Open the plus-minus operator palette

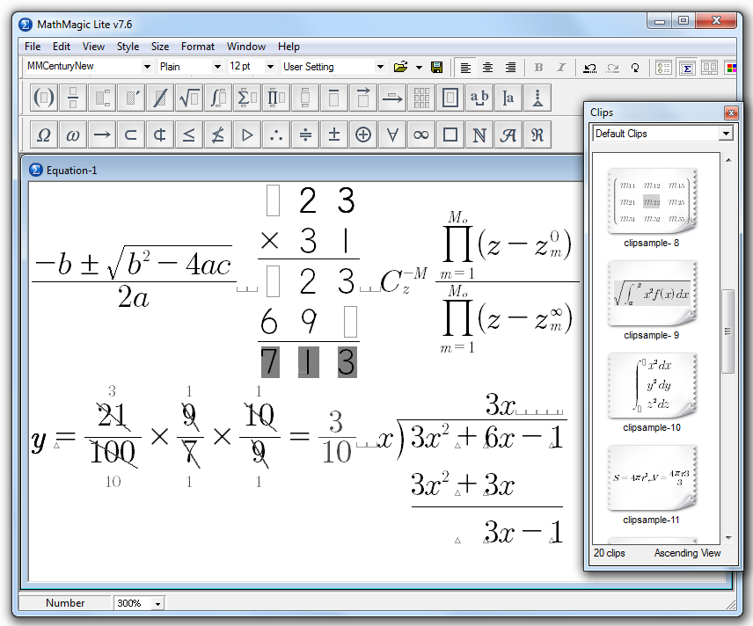[334, 135]
